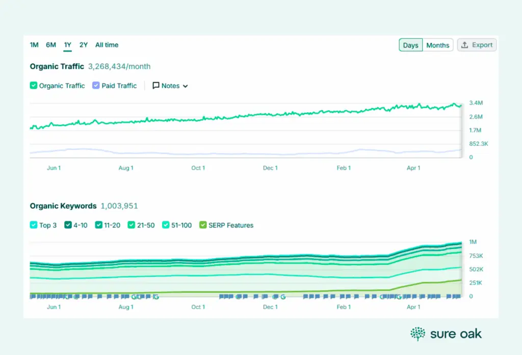Disable the Top 3 keywords filter
This screenshot has height=355, width=522.
(33, 225)
